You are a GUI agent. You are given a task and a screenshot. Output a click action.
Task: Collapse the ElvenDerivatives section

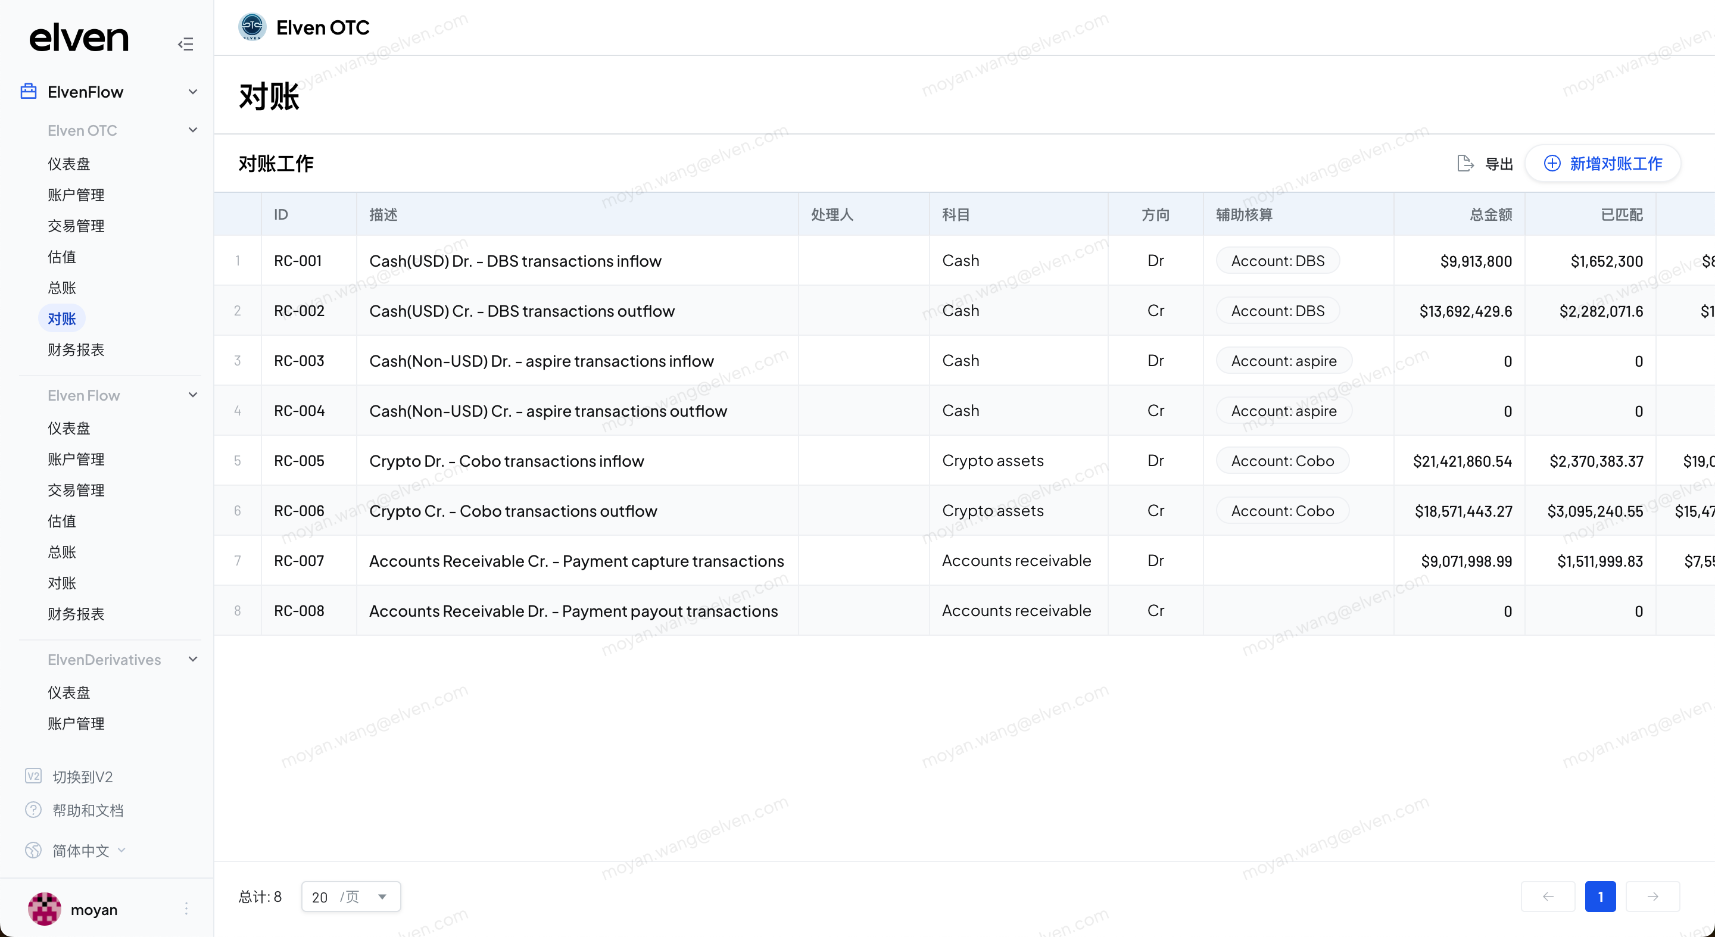[192, 660]
